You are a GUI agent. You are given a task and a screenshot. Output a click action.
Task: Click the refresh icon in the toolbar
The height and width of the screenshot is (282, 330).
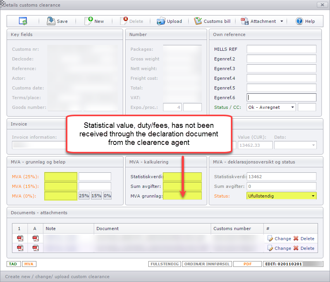coord(23,21)
